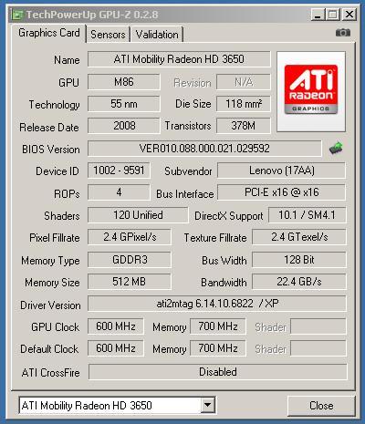Click the Name field showing Radeon HD 3650
This screenshot has height=424, width=365.
[x=179, y=59]
